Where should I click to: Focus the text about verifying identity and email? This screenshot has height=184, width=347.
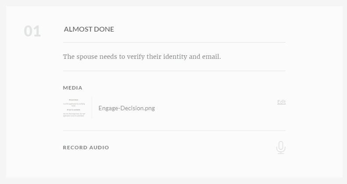pyautogui.click(x=142, y=57)
